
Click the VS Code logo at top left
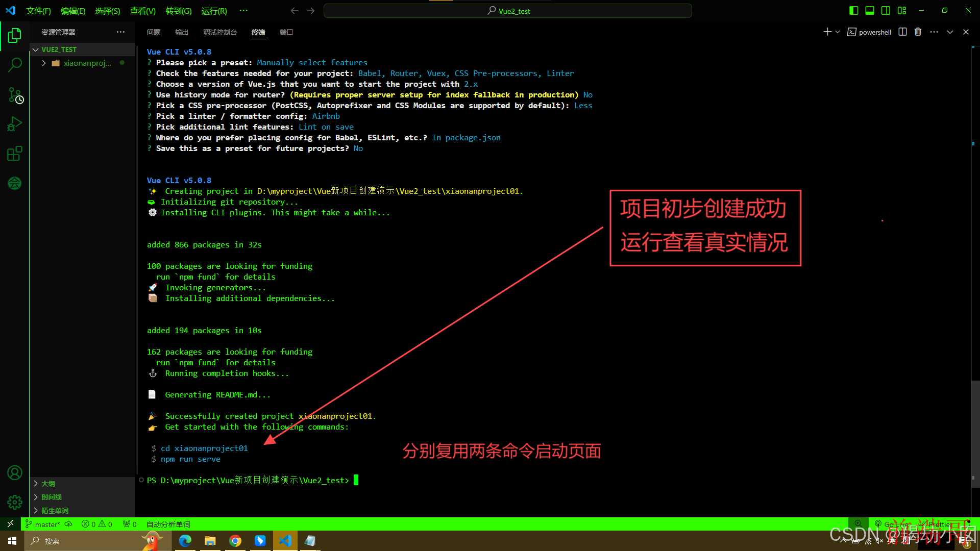coord(11,10)
